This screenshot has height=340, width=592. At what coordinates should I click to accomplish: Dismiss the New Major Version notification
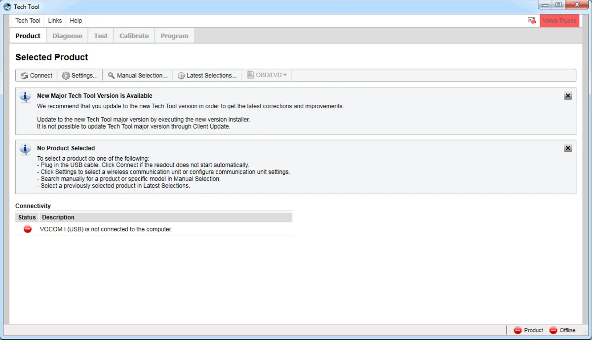pyautogui.click(x=568, y=96)
